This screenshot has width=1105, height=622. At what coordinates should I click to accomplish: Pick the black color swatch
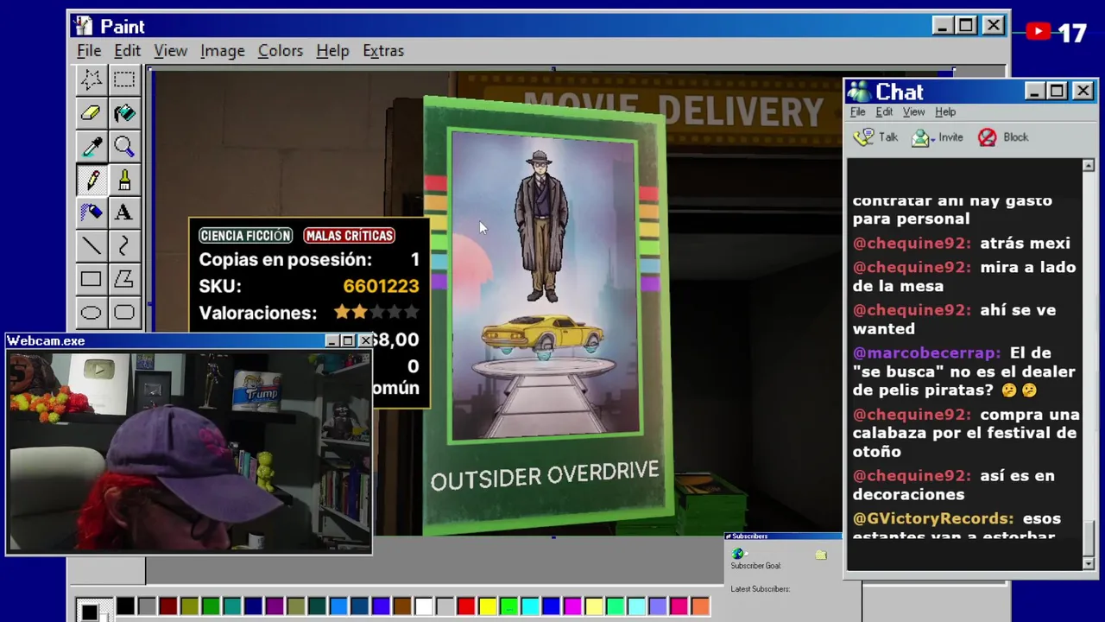(125, 606)
